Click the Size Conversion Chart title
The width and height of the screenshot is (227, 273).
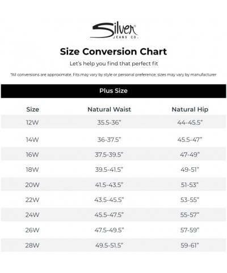pyautogui.click(x=113, y=52)
